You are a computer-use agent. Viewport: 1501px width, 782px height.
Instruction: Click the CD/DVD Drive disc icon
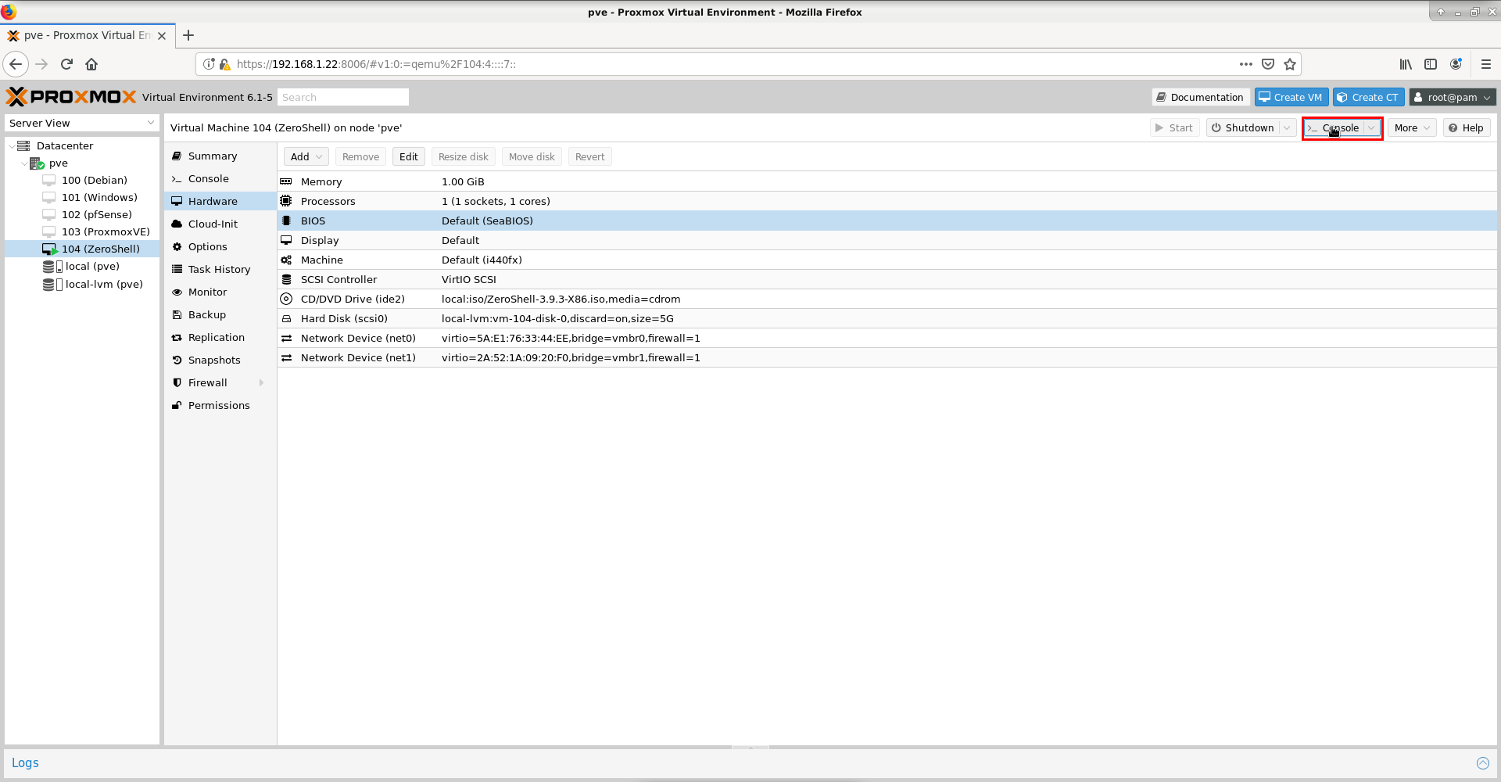click(286, 299)
